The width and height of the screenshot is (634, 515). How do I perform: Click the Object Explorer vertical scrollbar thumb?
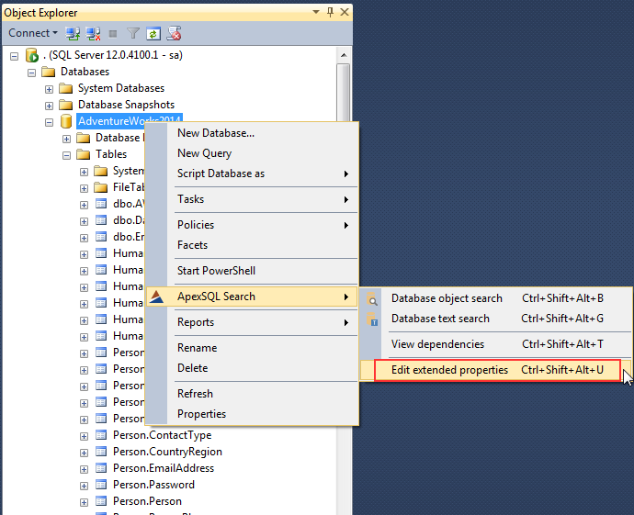click(x=344, y=93)
